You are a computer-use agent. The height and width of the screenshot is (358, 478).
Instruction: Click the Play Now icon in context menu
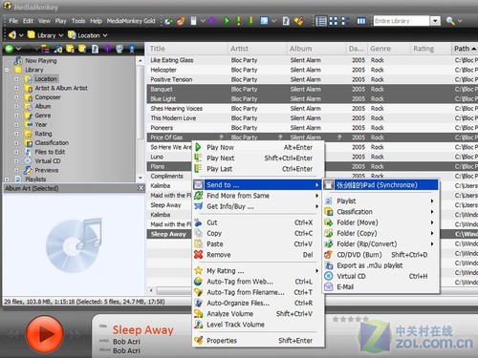pyautogui.click(x=198, y=147)
